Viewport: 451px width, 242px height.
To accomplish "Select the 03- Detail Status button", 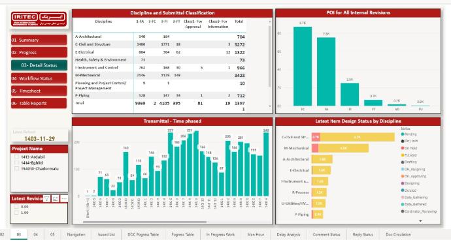I will click(x=39, y=65).
